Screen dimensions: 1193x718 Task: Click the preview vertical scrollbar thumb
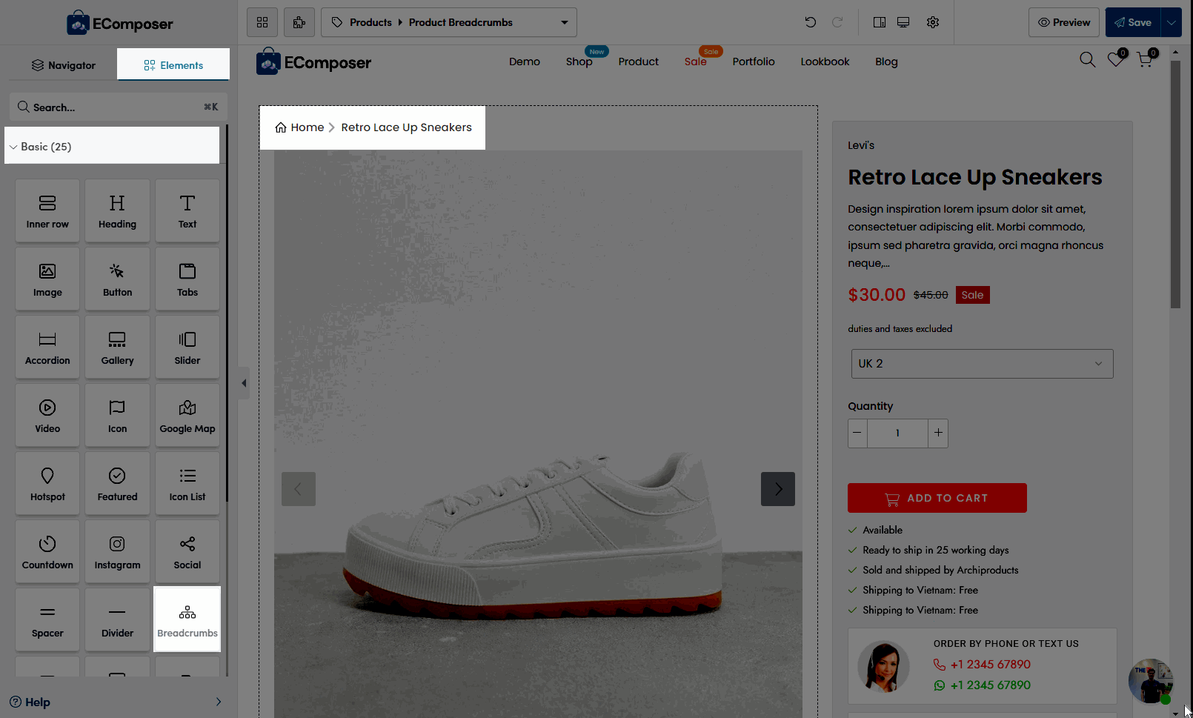[x=1175, y=185]
